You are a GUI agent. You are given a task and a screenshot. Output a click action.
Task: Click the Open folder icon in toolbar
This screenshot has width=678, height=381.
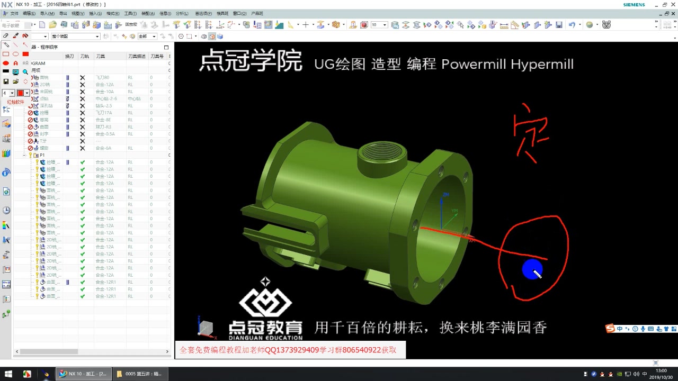pos(52,25)
